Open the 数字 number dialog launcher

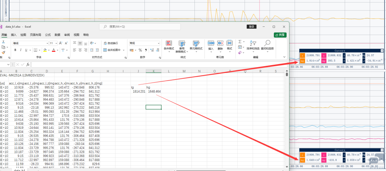(x=160, y=57)
